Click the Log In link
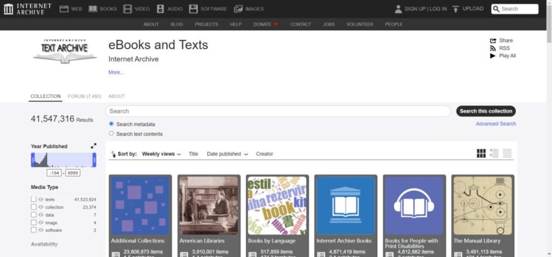Viewport: 552px width, 257px height. coord(438,9)
